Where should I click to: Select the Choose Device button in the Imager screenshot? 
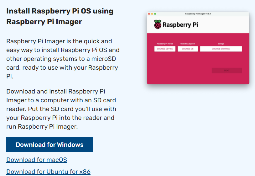pyautogui.click(x=165, y=49)
